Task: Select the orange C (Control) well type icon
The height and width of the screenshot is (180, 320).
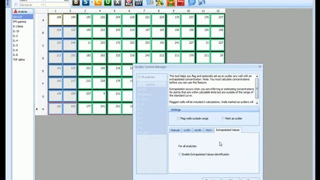Action: (x=98, y=2)
